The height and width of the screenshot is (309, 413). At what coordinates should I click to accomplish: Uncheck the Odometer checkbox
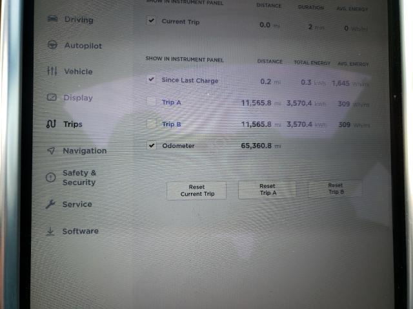click(152, 145)
